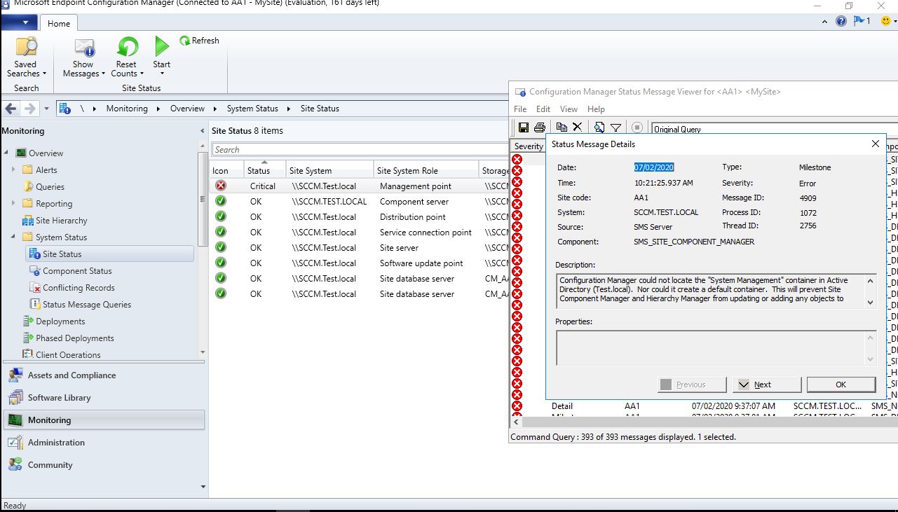Viewport: 898px width, 512px height.
Task: Click inside the Search box above the site list
Action: pyautogui.click(x=315, y=149)
